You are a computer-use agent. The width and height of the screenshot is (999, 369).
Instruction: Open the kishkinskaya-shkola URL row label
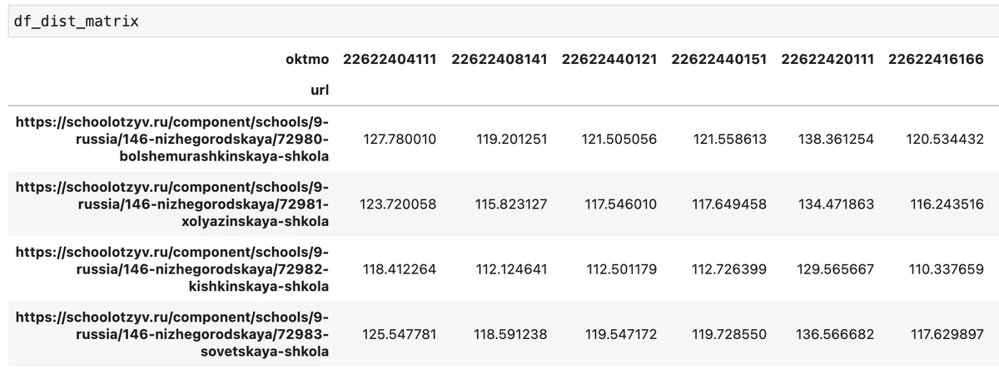172,269
